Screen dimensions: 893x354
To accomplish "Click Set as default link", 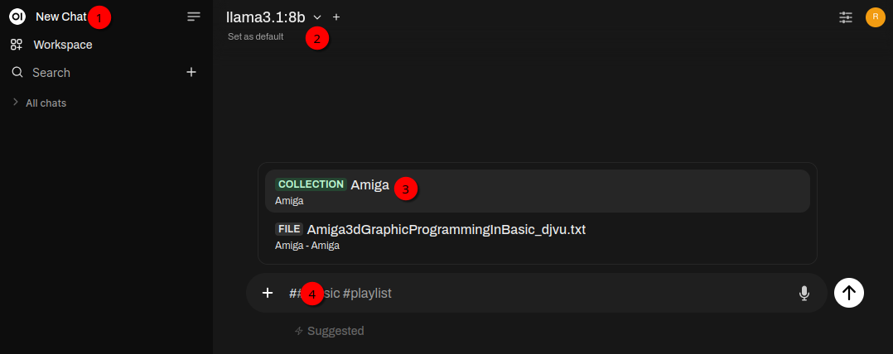I will (255, 36).
